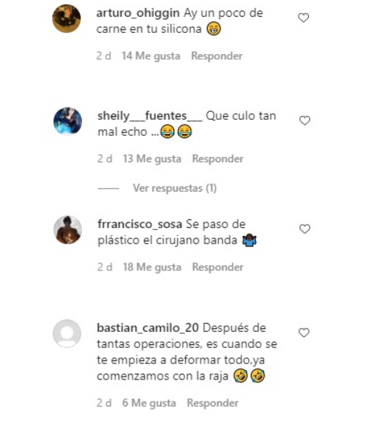View the 18 Me gusta likes list
This screenshot has height=427, width=379.
tap(152, 267)
